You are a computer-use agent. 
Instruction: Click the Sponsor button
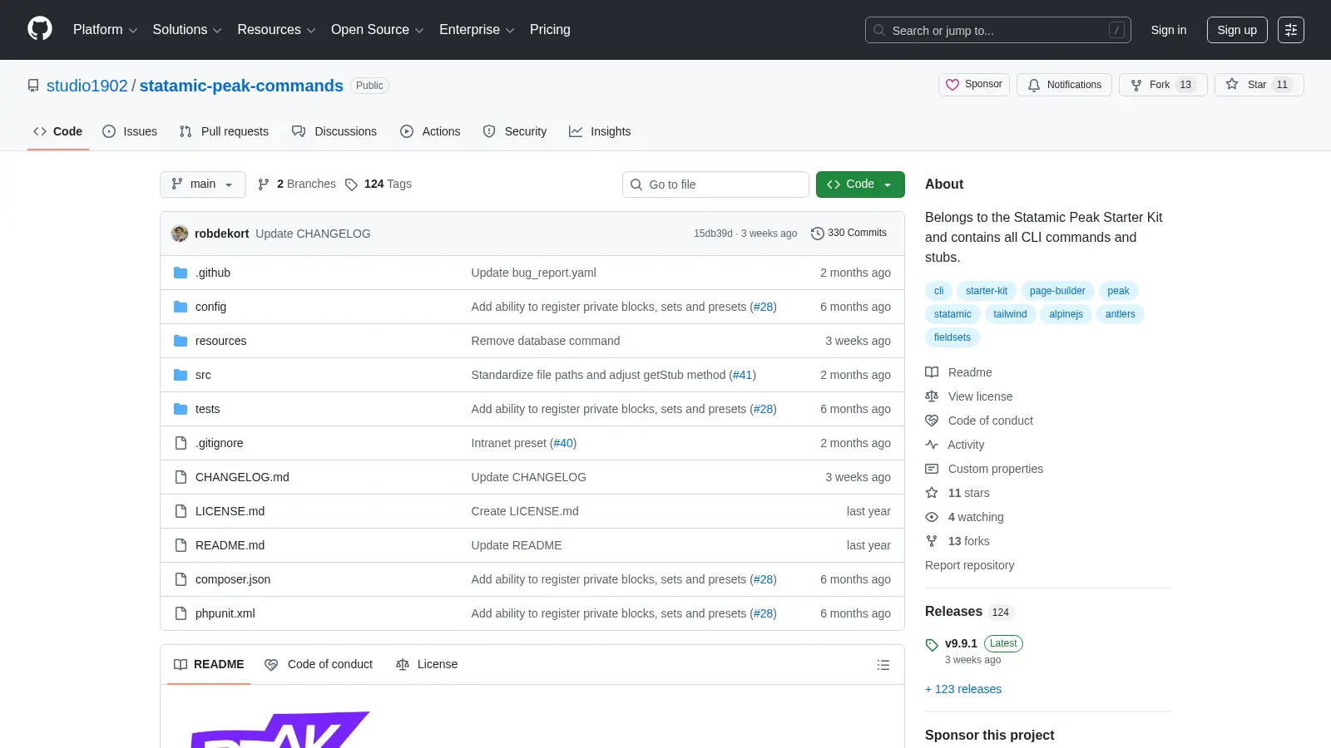(x=974, y=85)
